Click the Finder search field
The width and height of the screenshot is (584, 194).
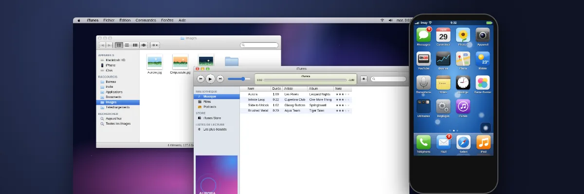point(259,45)
